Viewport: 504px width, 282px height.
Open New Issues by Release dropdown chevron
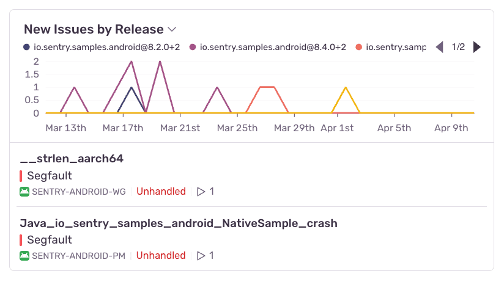[172, 29]
